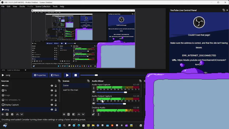Click the Properties button
229x129 pixels.
point(40,75)
